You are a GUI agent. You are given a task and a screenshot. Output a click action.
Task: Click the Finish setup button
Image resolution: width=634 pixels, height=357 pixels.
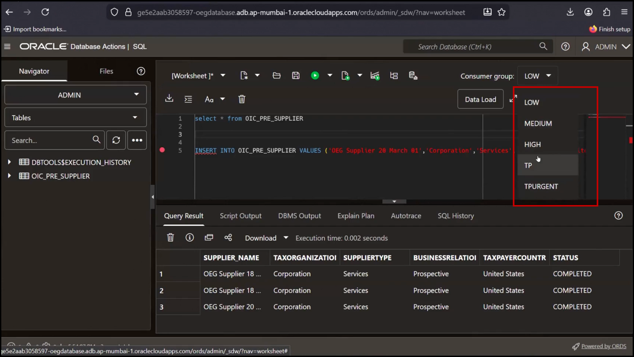[x=610, y=29]
